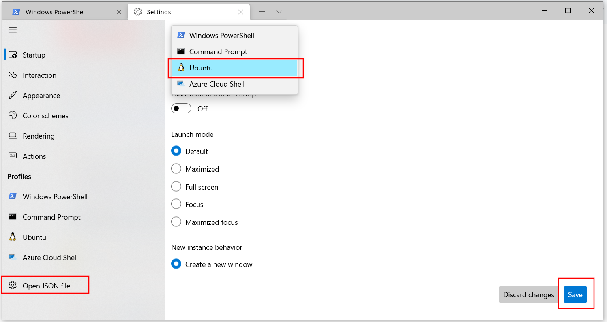Click the Ubuntu penguin icon in the dropdown list
Viewport: 607px width, 322px height.
point(181,68)
